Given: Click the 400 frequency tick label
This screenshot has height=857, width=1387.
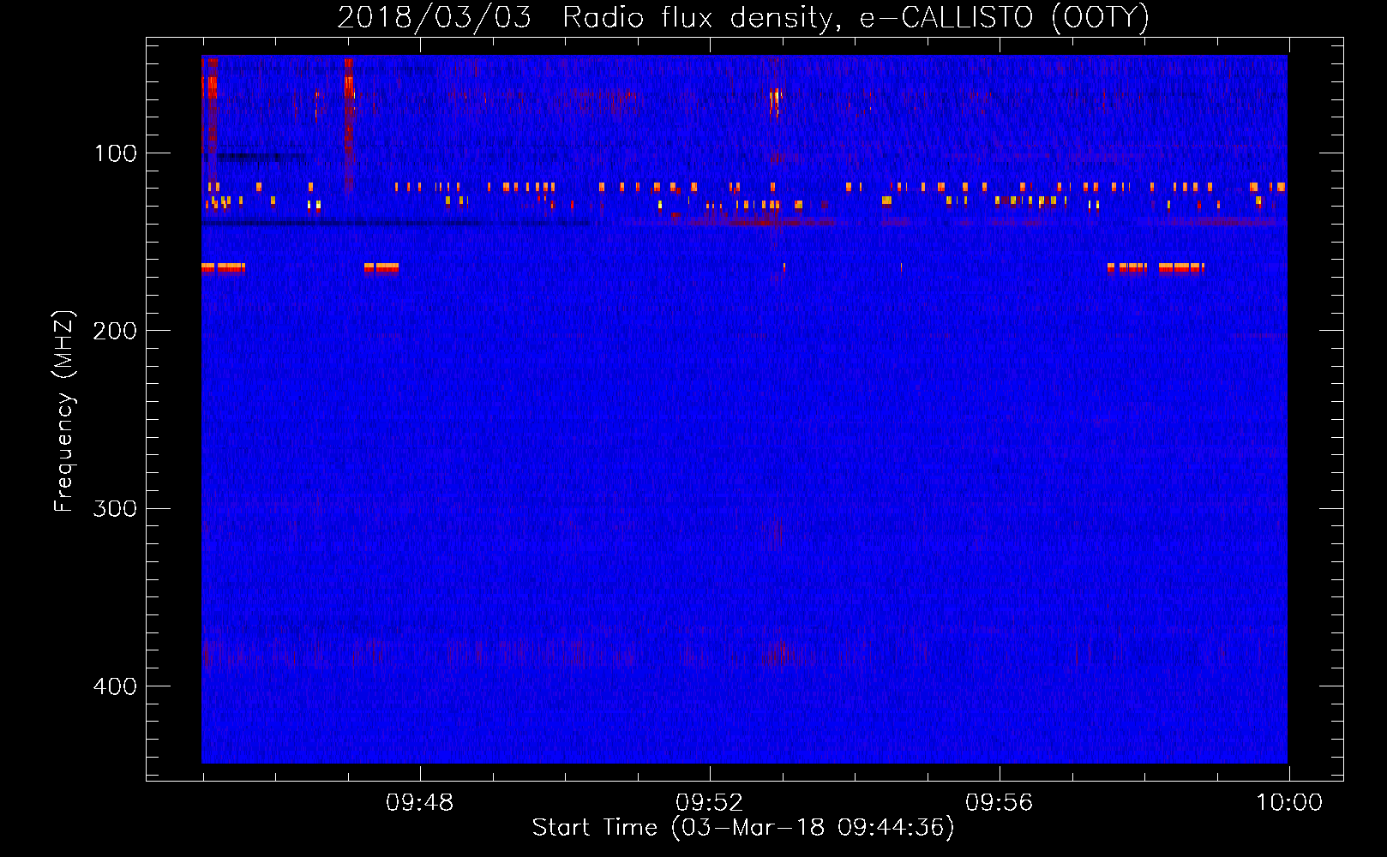Looking at the screenshot, I should [115, 686].
